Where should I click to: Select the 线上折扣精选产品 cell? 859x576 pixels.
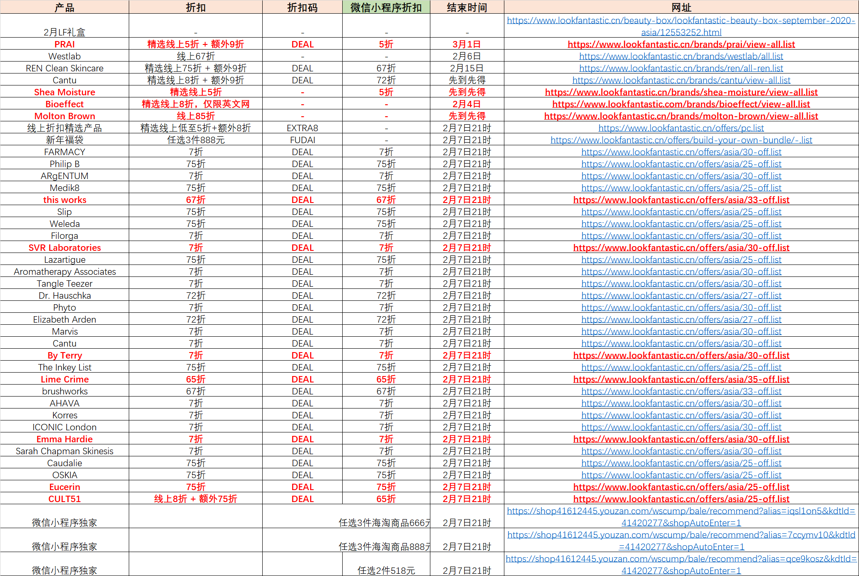point(65,128)
